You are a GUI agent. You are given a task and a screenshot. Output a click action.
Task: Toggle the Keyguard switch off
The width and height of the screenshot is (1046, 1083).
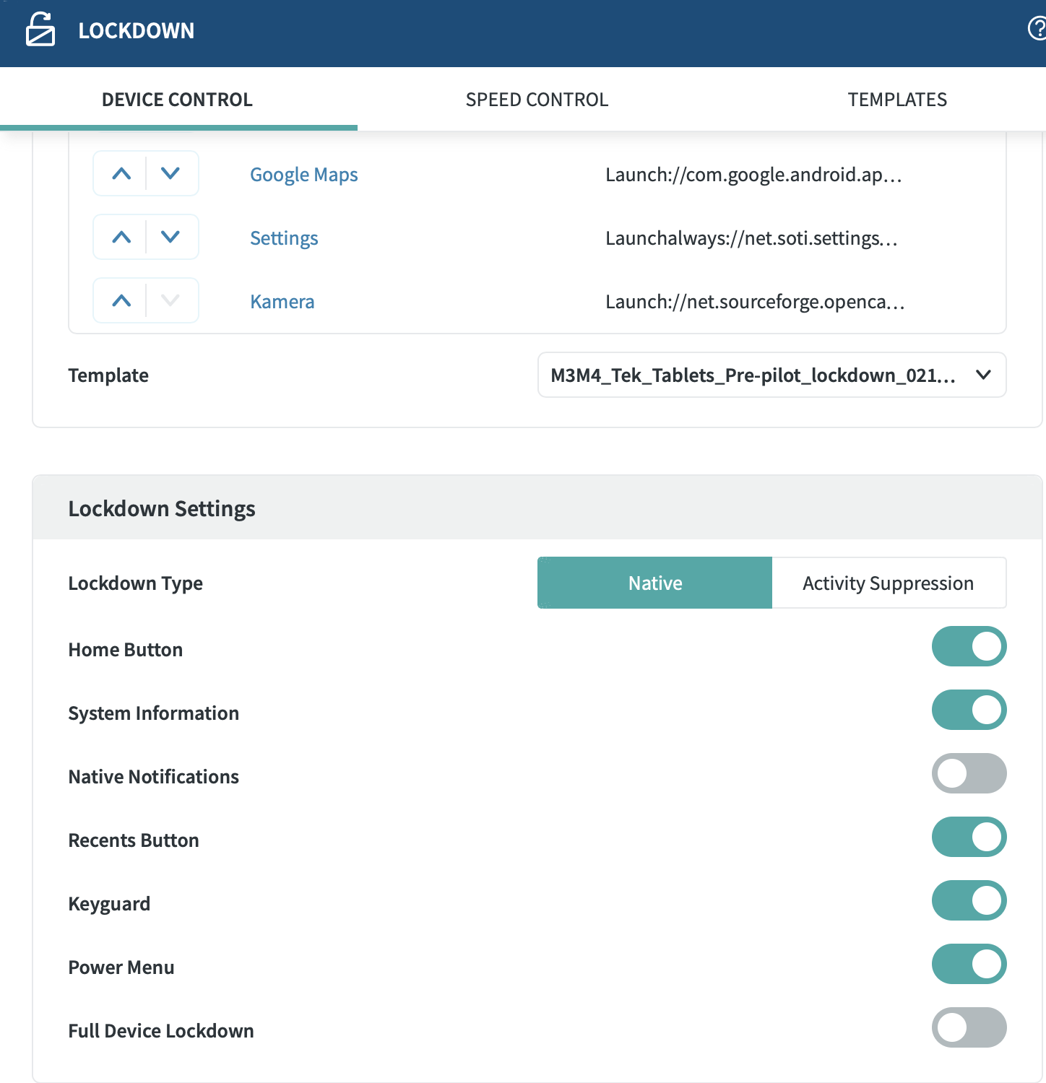(969, 900)
